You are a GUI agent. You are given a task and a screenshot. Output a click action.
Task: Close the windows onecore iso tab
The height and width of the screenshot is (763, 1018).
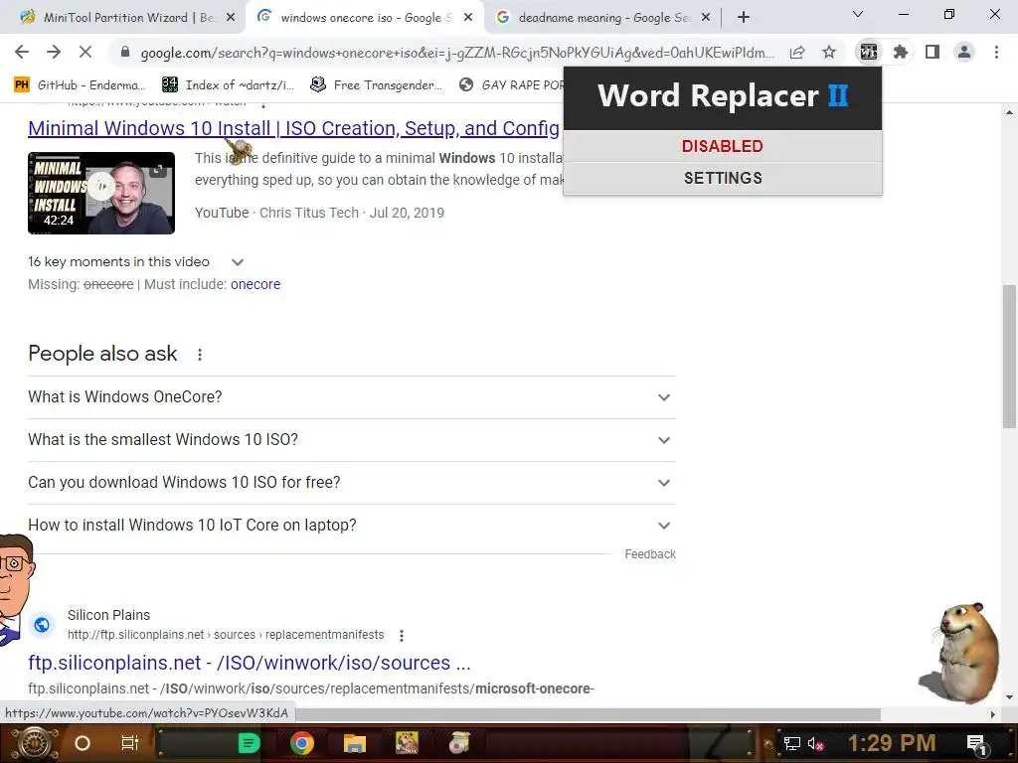click(468, 18)
